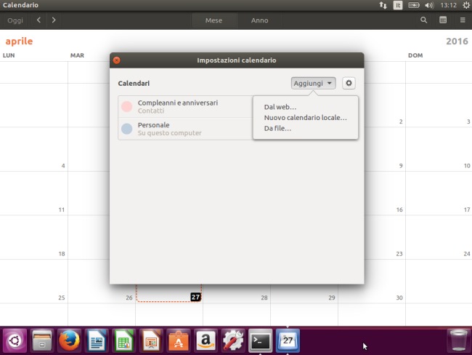Switch to the Anno view tab
The width and height of the screenshot is (472, 355).
click(259, 20)
